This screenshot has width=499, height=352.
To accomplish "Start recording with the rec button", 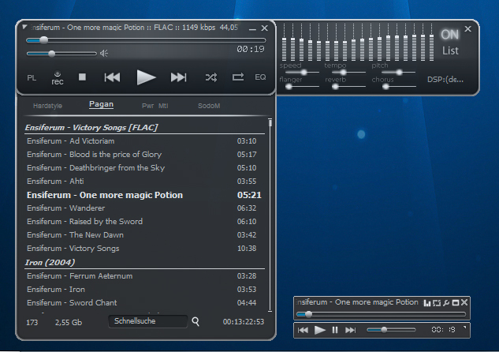I will point(58,78).
